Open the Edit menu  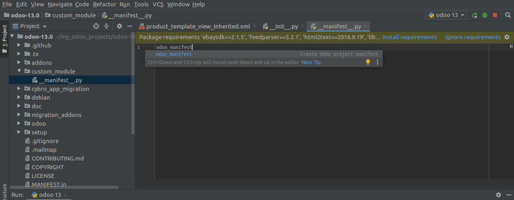[x=22, y=4]
